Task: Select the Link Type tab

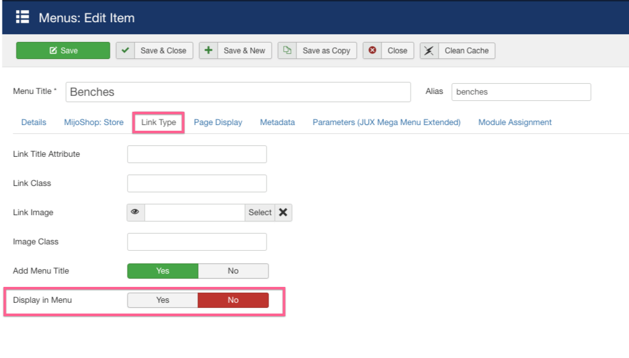Action: point(159,123)
